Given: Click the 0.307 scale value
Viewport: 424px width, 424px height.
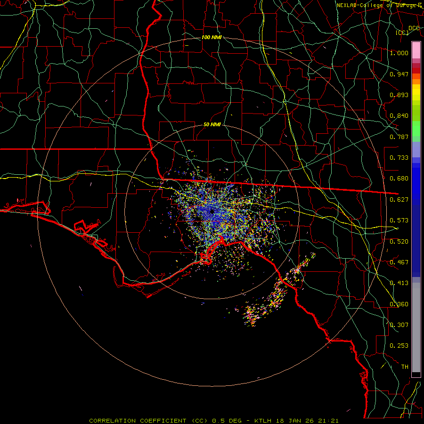Looking at the screenshot, I should pos(399,325).
